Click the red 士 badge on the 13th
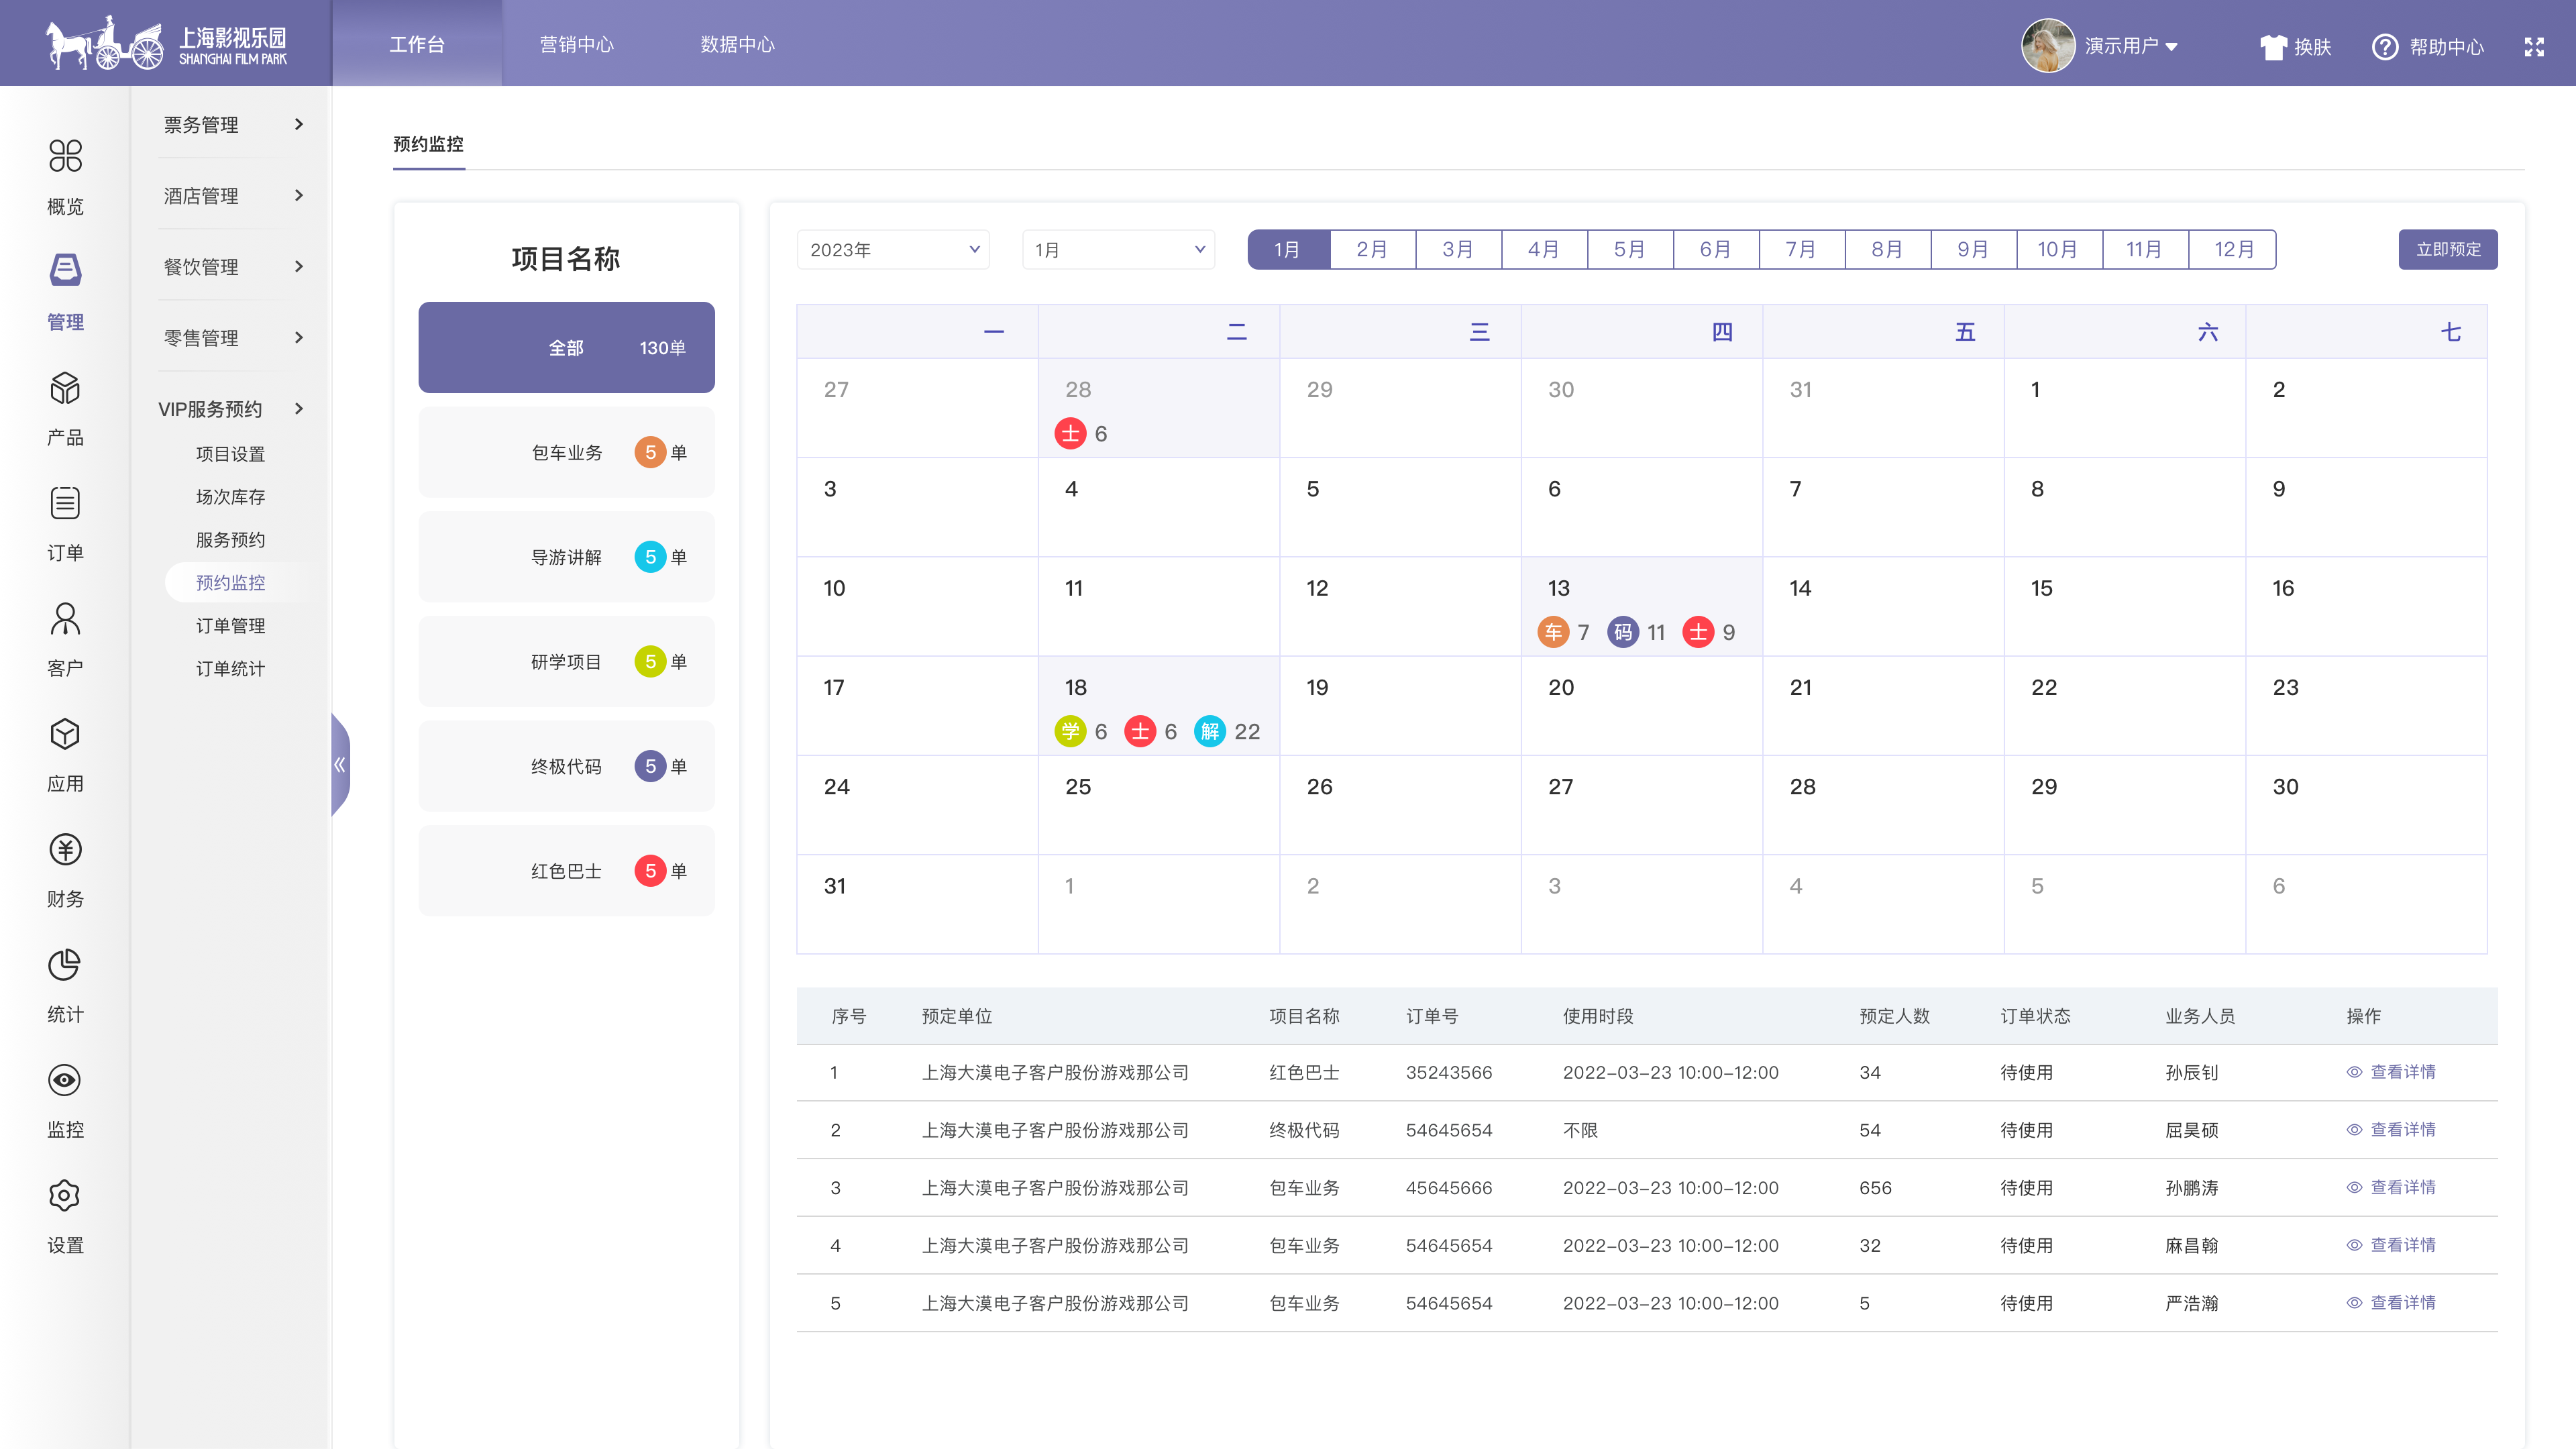This screenshot has width=2576, height=1449. pyautogui.click(x=1698, y=632)
